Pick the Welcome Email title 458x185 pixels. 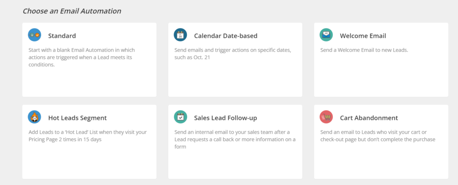click(363, 36)
